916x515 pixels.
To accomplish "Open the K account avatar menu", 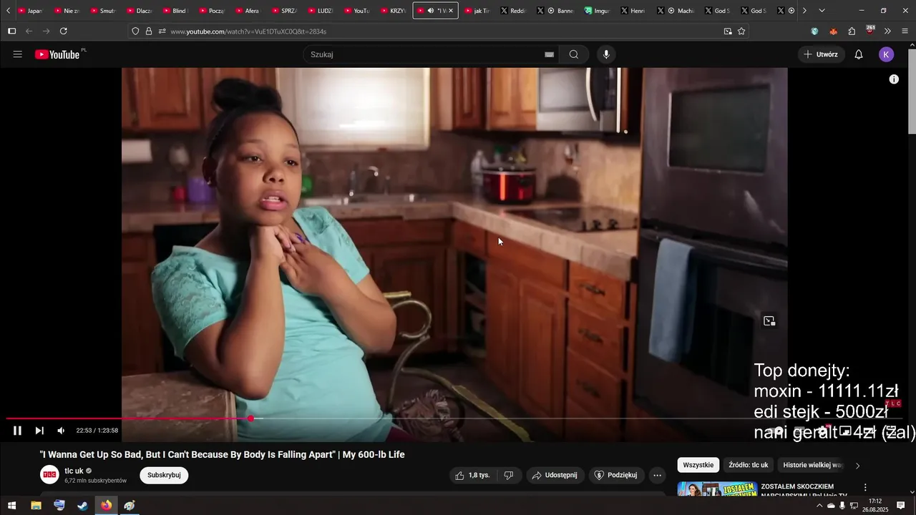I will coord(887,54).
